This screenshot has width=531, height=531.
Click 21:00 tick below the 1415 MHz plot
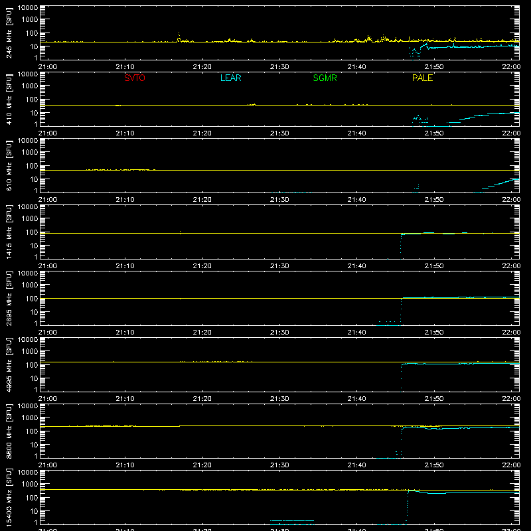(x=48, y=266)
